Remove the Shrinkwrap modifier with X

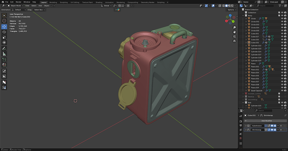(281, 130)
